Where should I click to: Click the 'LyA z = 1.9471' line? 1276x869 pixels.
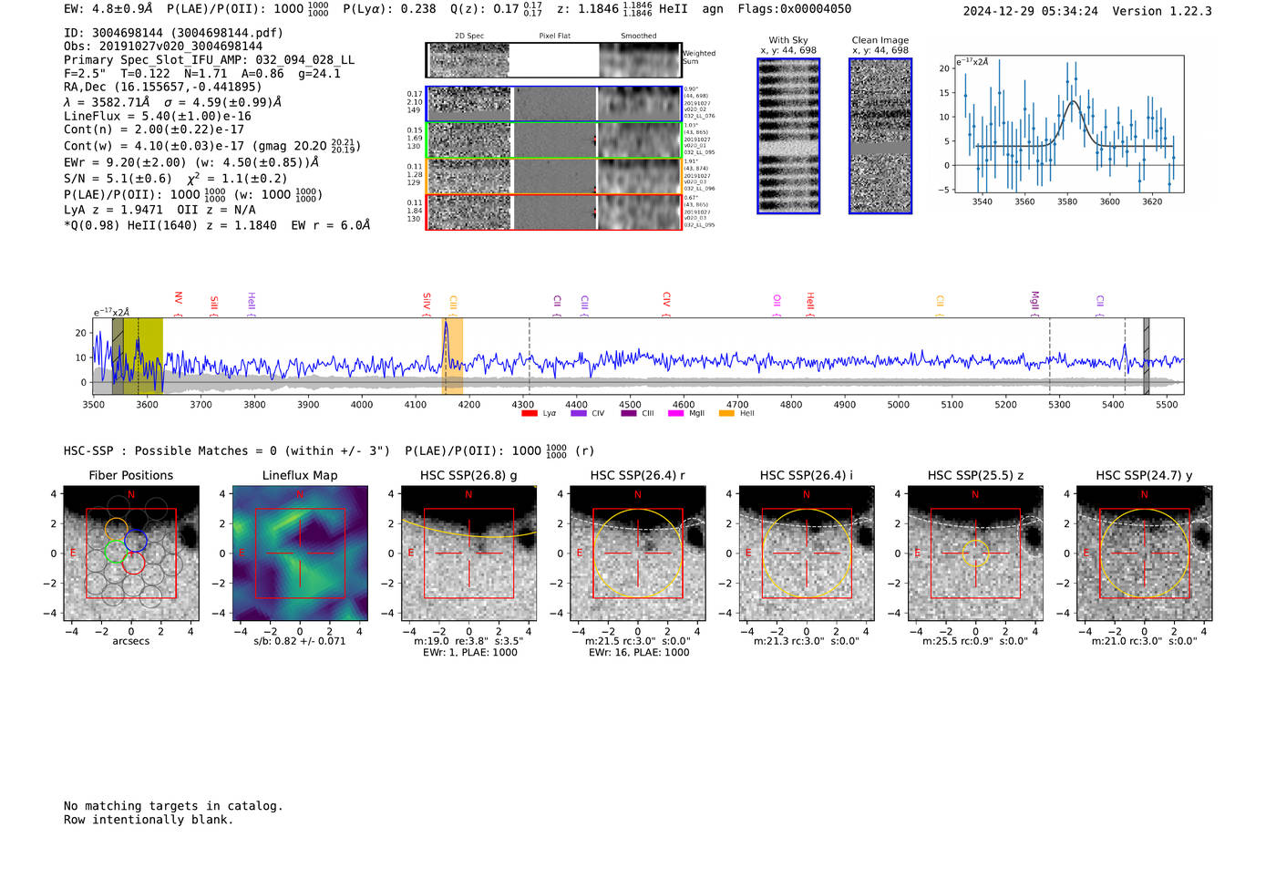tap(114, 210)
